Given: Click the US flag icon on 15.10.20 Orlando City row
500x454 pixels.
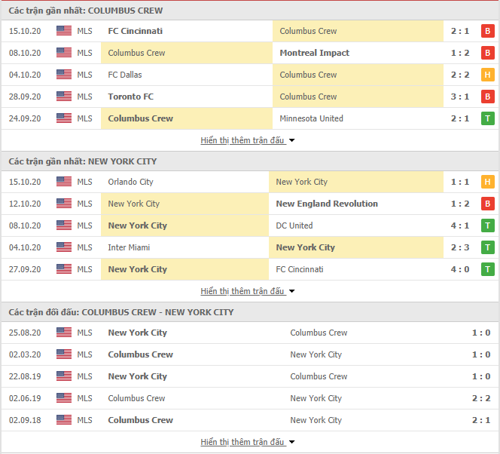Looking at the screenshot, I should click(64, 182).
